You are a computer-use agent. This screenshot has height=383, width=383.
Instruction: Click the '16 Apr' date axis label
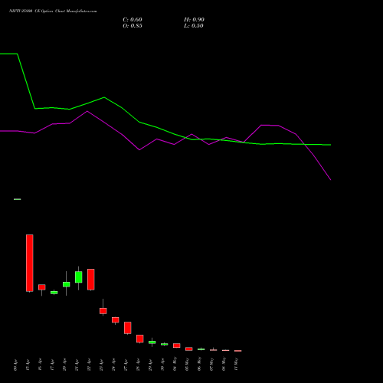coord(40,365)
